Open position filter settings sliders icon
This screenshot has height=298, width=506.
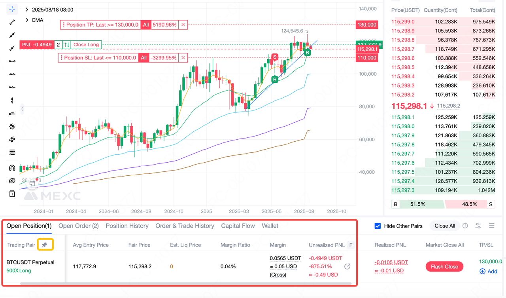click(x=478, y=226)
